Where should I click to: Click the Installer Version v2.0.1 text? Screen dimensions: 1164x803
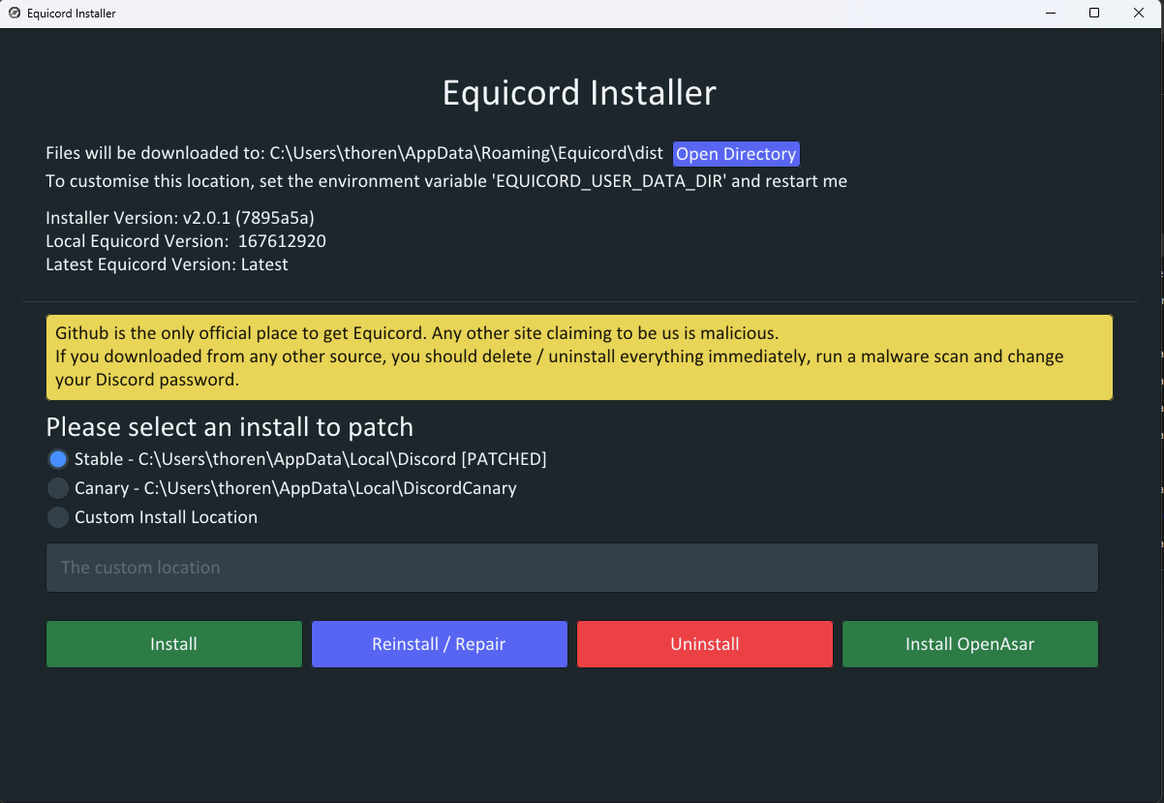(180, 217)
